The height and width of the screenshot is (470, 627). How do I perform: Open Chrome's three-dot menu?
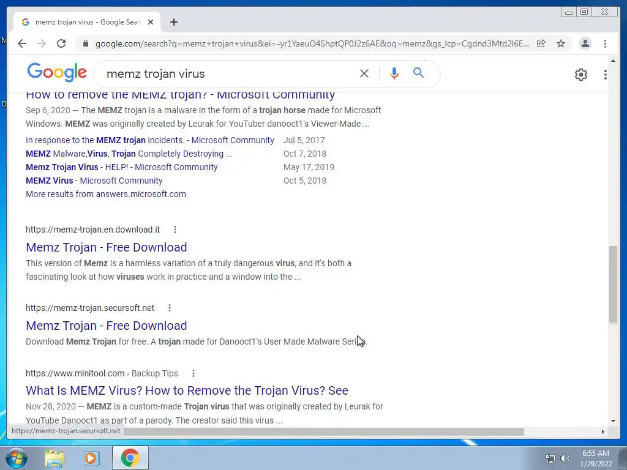[605, 43]
